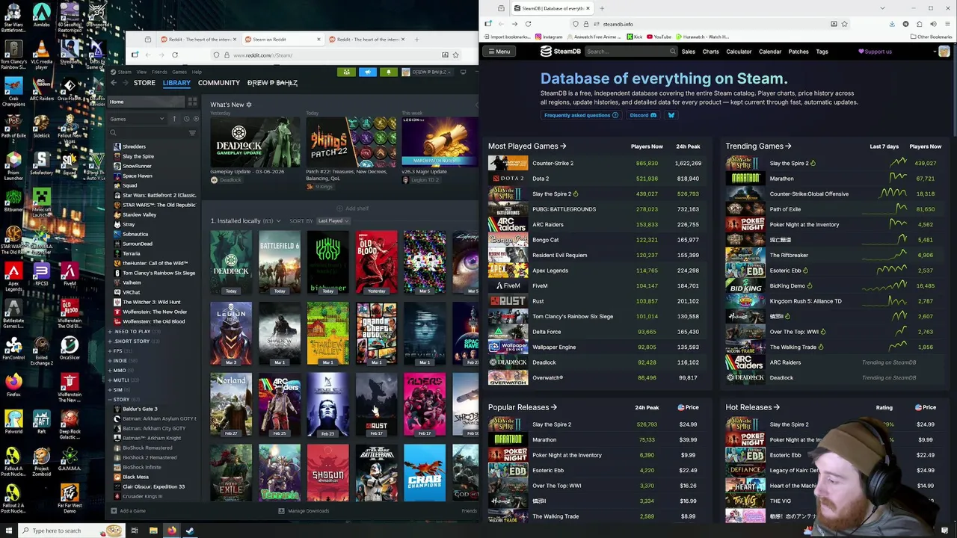Open the COMMUNITY tab in Steam
Screen dimensions: 957x538
pyautogui.click(x=219, y=83)
